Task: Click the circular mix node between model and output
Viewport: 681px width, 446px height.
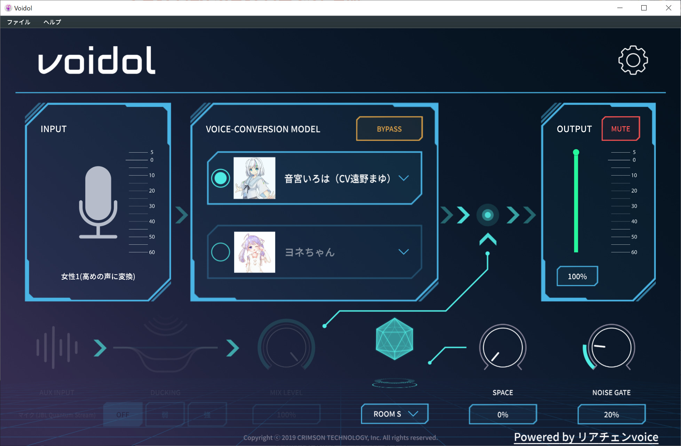Action: pyautogui.click(x=488, y=215)
